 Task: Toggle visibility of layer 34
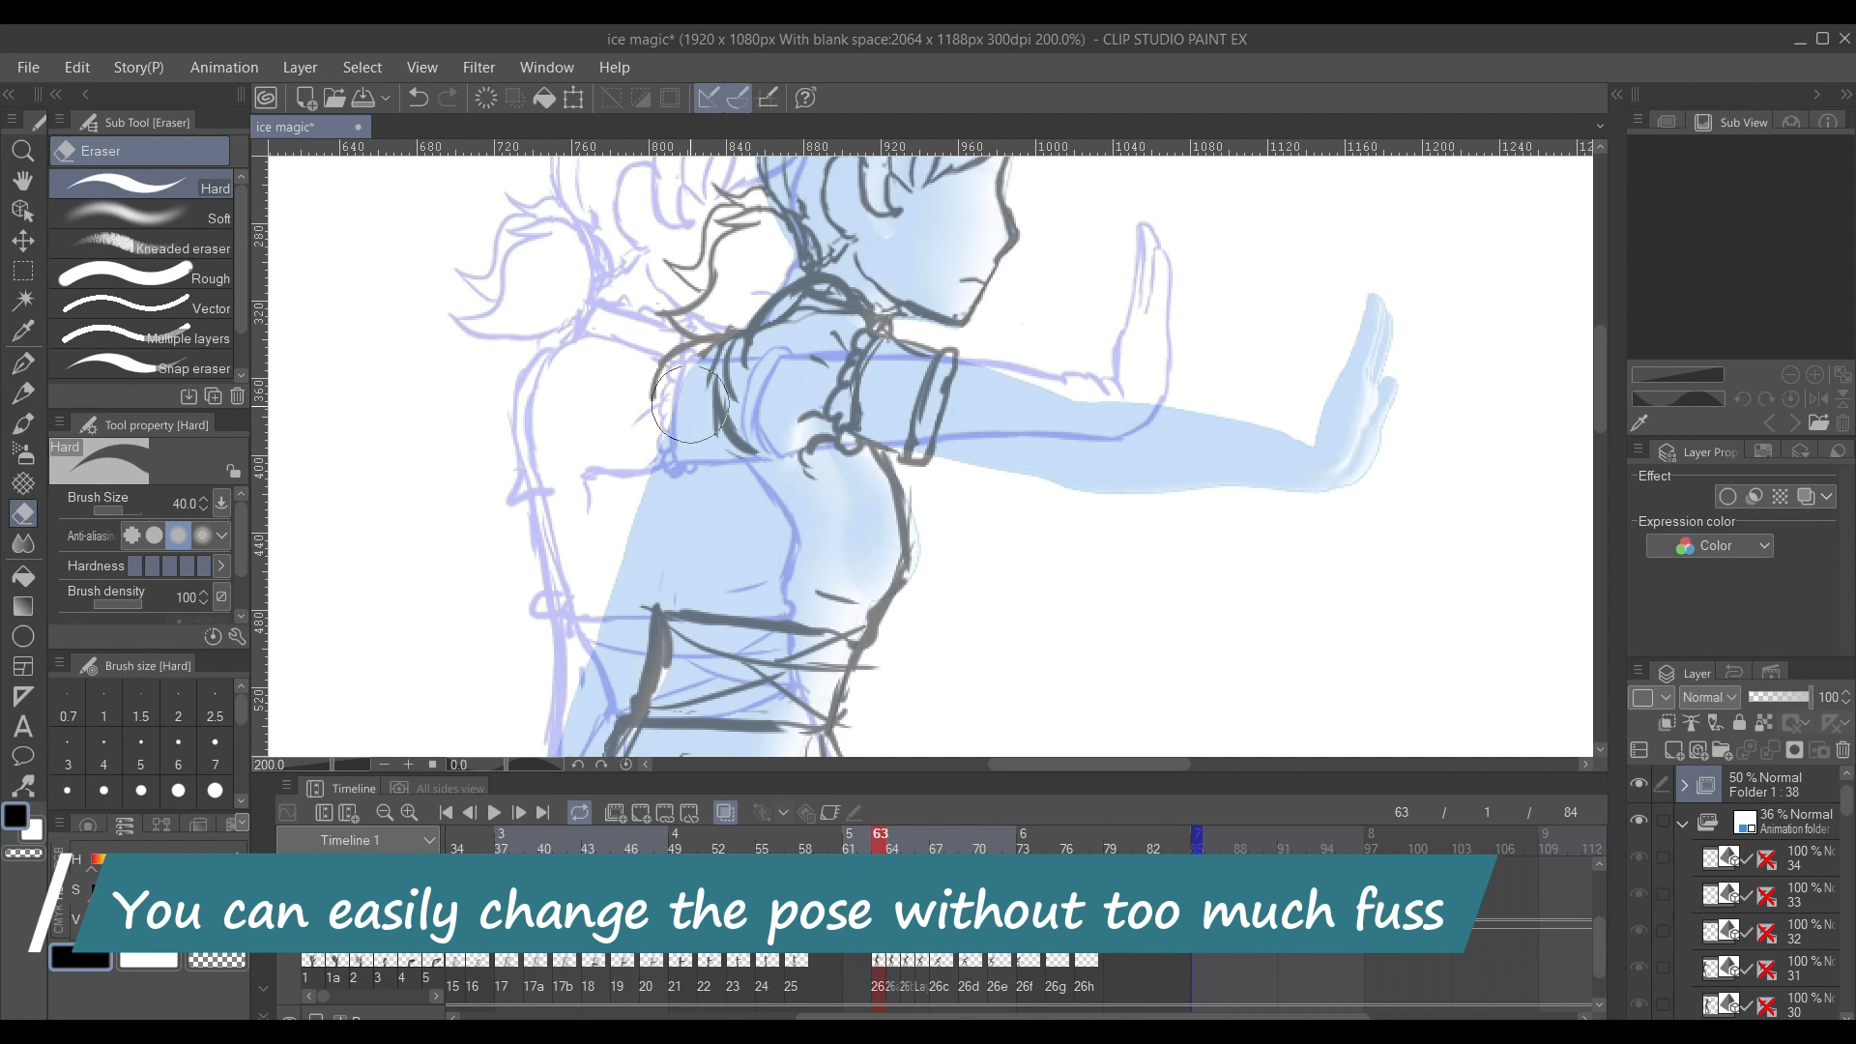click(x=1638, y=857)
